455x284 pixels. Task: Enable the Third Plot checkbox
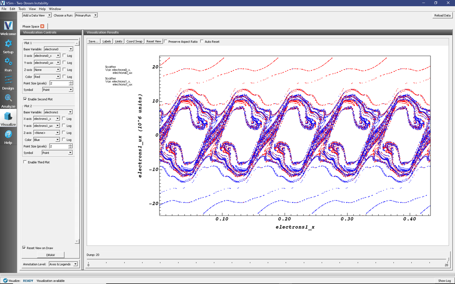(x=25, y=162)
